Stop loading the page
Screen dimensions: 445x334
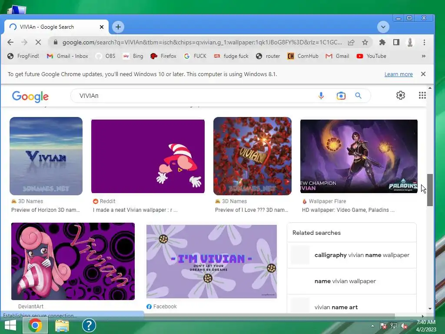38,42
